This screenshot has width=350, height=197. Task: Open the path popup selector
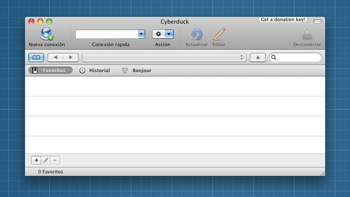164,58
